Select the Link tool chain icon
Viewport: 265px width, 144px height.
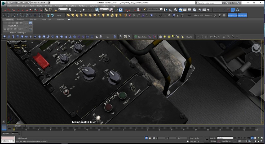point(46,10)
